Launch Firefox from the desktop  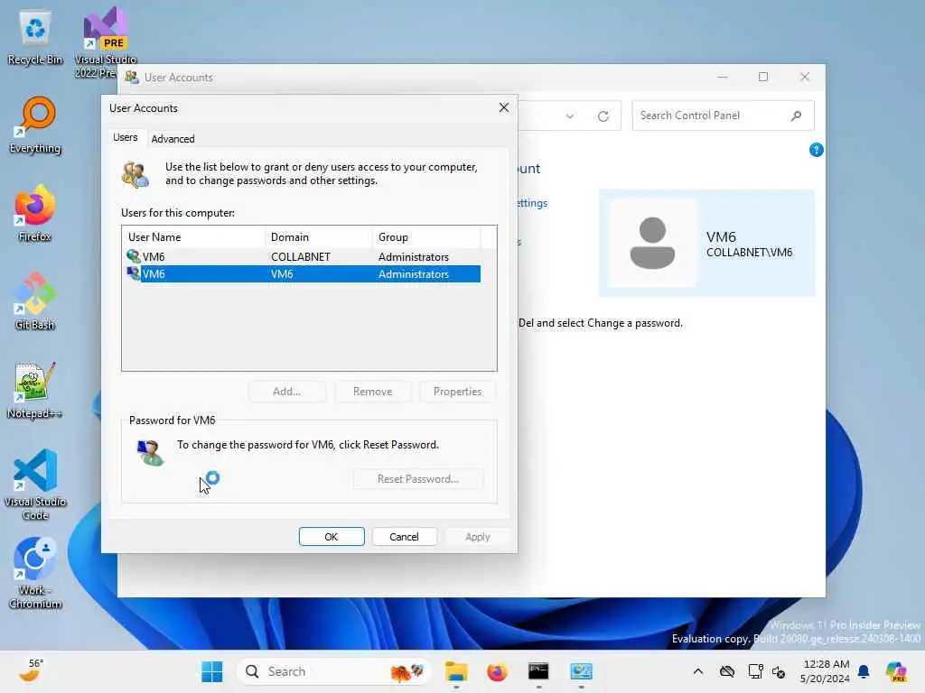(35, 213)
